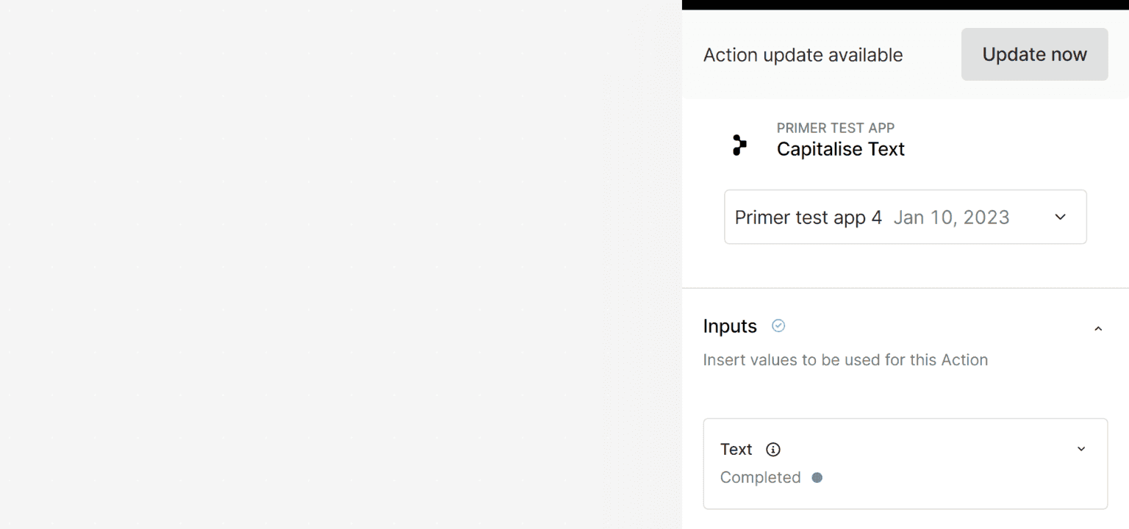1129x529 pixels.
Task: Click the Text input card
Action: (x=905, y=464)
